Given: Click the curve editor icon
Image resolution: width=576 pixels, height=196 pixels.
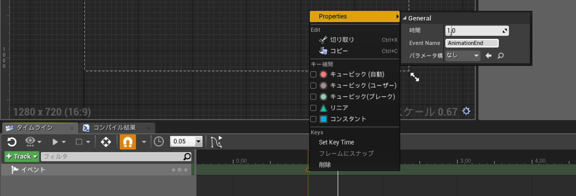Looking at the screenshot, I should point(216,142).
